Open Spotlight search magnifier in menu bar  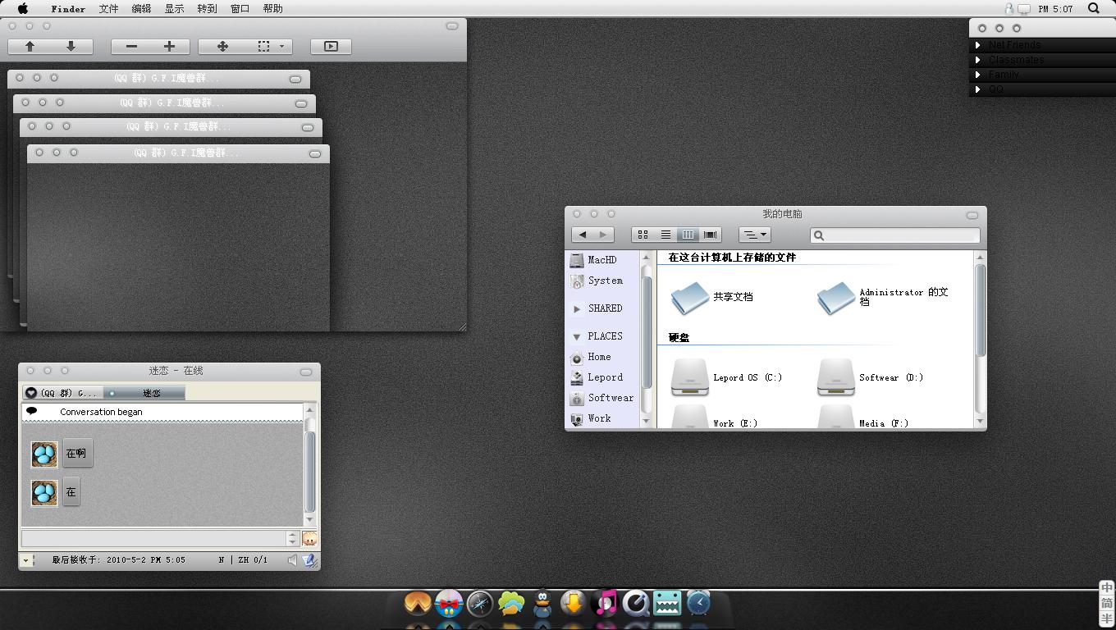click(x=1094, y=8)
